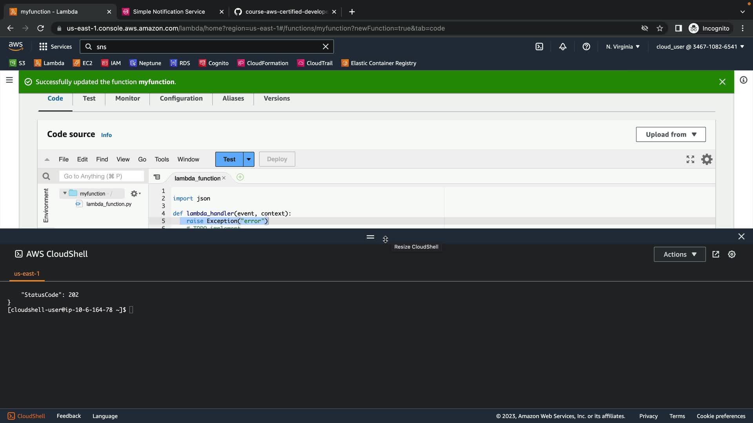Switch to the Configuration tab
The width and height of the screenshot is (753, 423).
point(181,98)
